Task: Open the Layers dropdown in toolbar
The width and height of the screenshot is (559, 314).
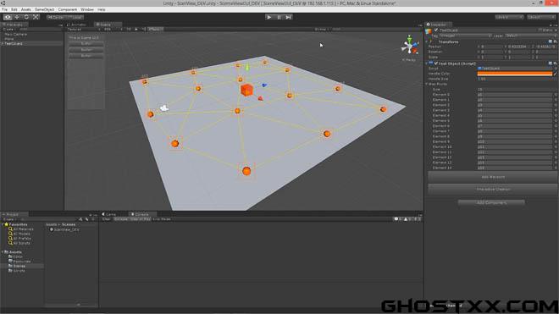Action: [509, 17]
